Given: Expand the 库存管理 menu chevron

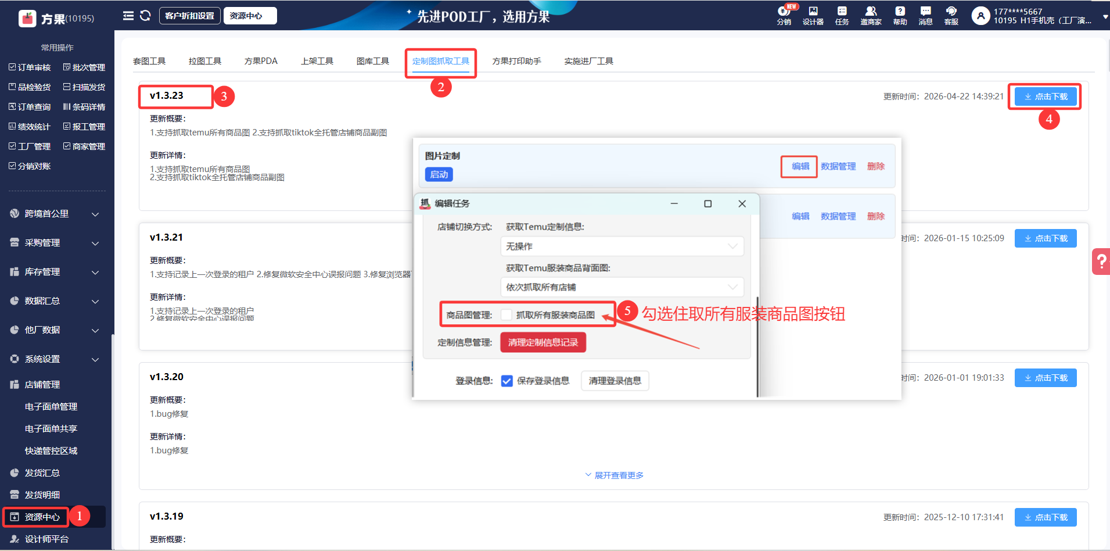Looking at the screenshot, I should (x=95, y=273).
